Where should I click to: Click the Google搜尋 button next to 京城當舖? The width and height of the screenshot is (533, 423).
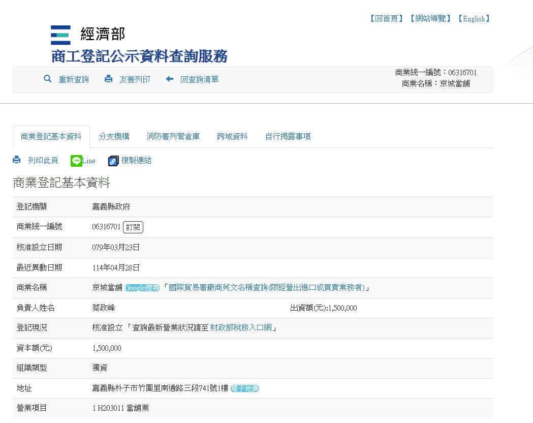pos(142,288)
